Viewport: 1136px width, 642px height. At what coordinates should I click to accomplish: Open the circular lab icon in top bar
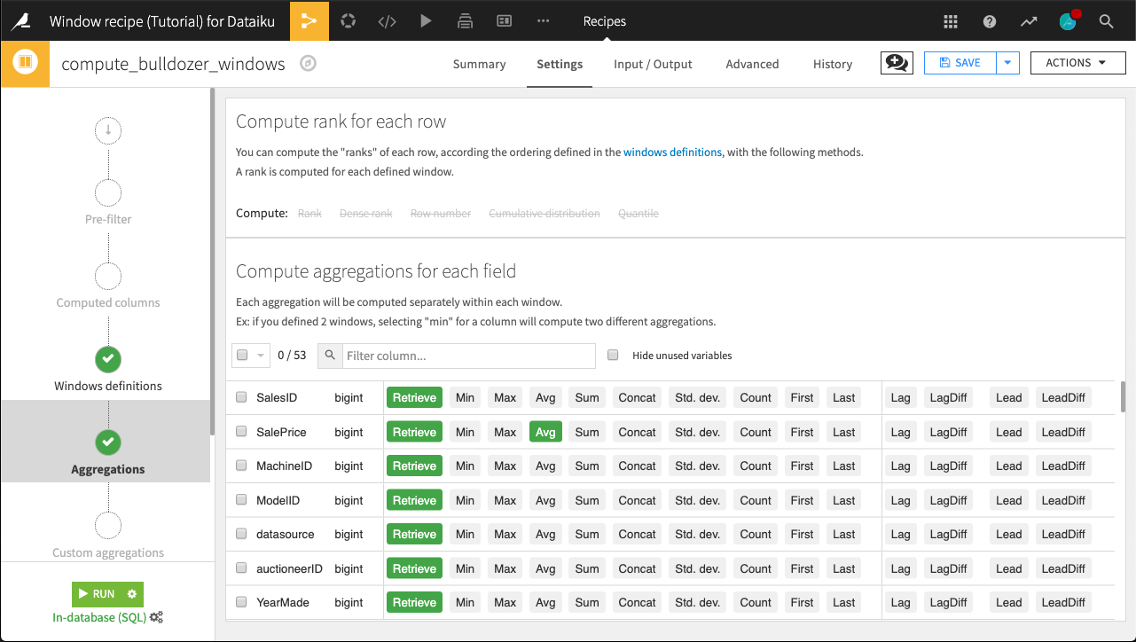[349, 20]
